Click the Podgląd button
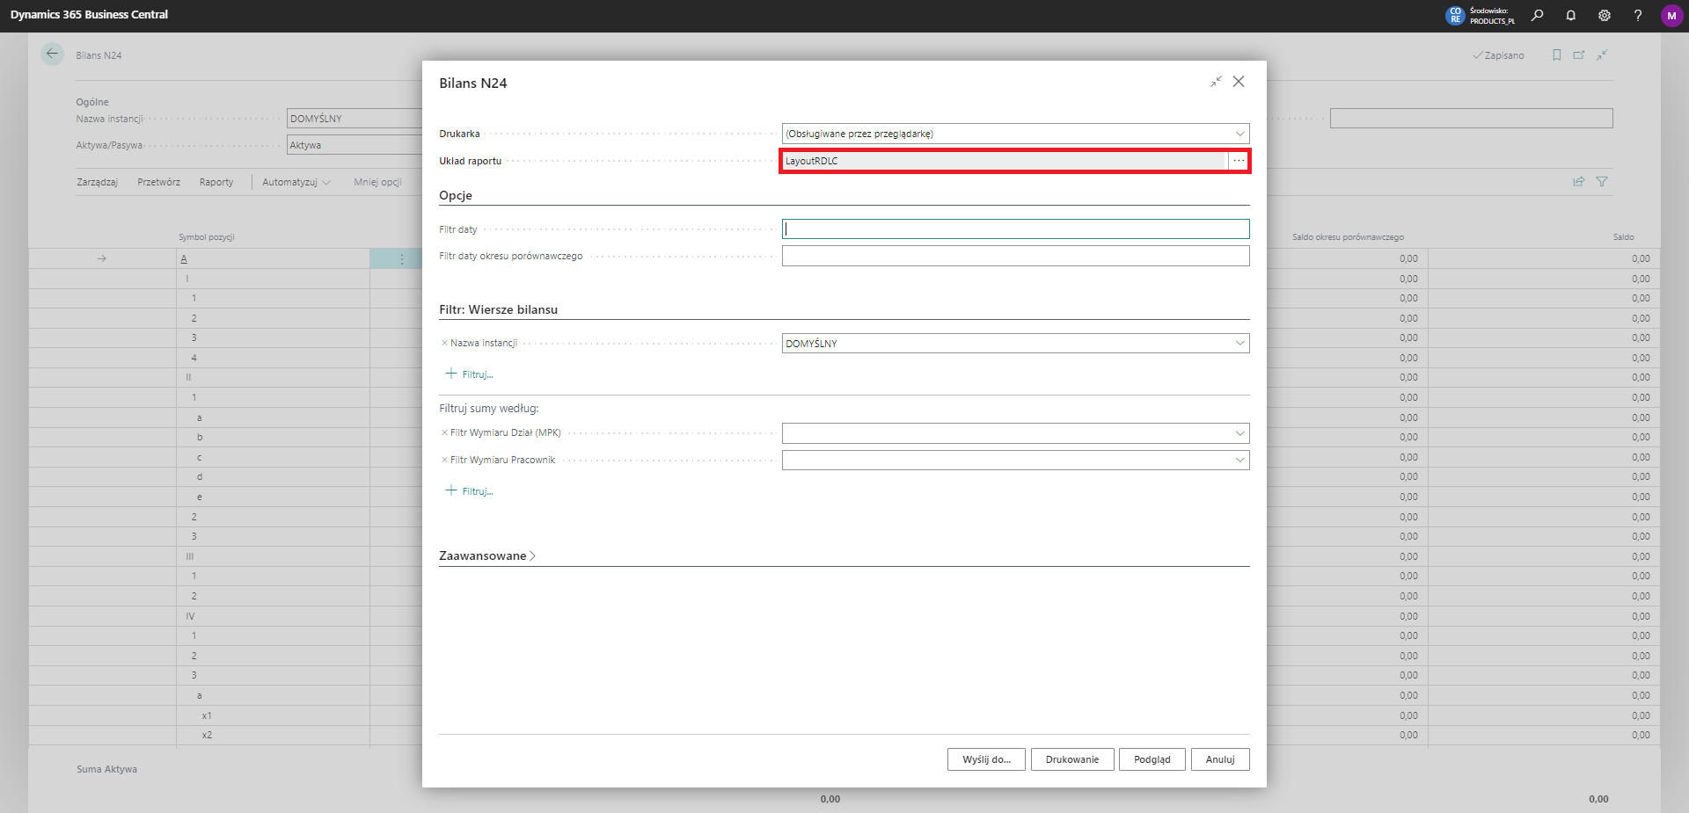 (1152, 759)
